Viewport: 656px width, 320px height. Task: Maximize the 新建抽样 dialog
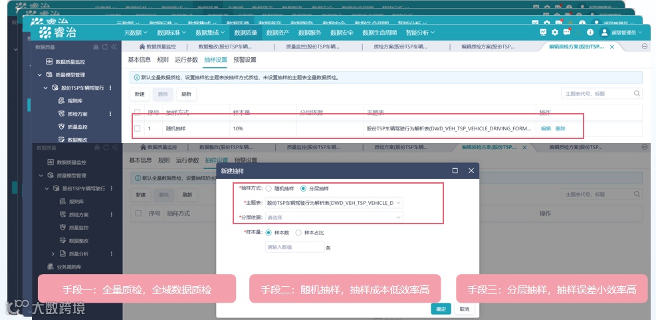point(455,170)
